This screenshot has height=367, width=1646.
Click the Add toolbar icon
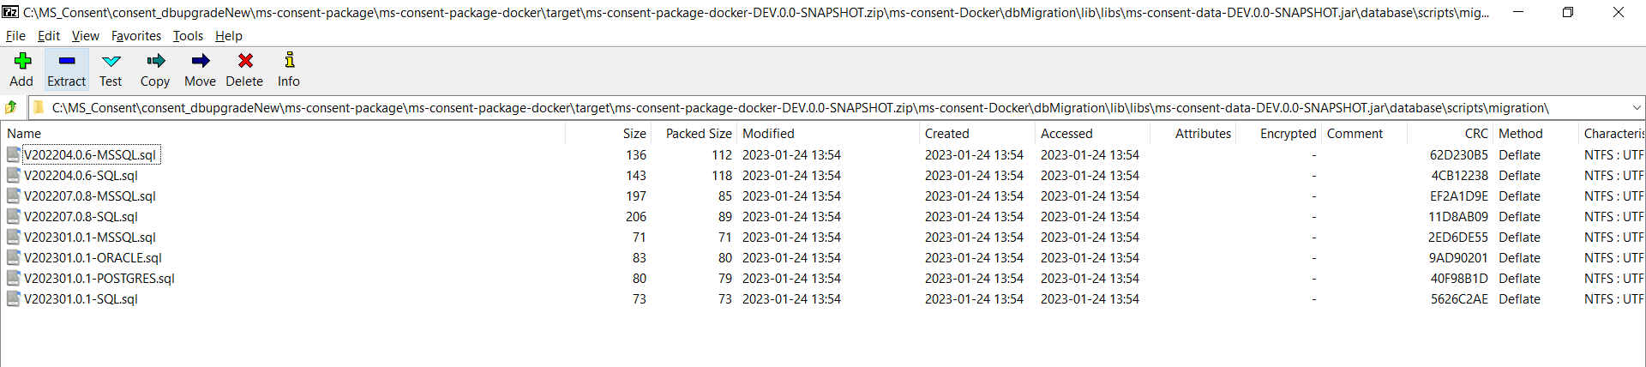click(22, 61)
